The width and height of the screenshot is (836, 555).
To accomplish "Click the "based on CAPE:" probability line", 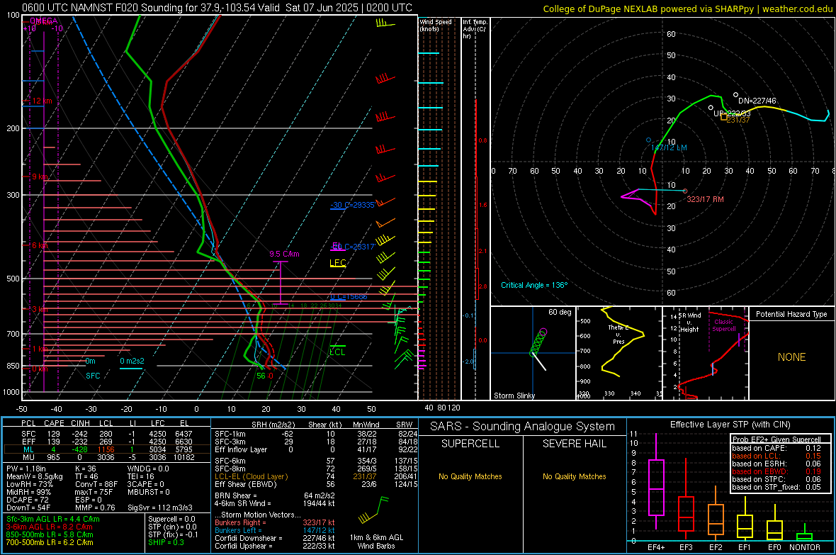I will pyautogui.click(x=776, y=448).
